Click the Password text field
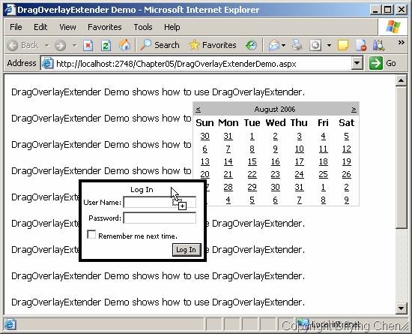This screenshot has height=334, width=412. coord(160,218)
